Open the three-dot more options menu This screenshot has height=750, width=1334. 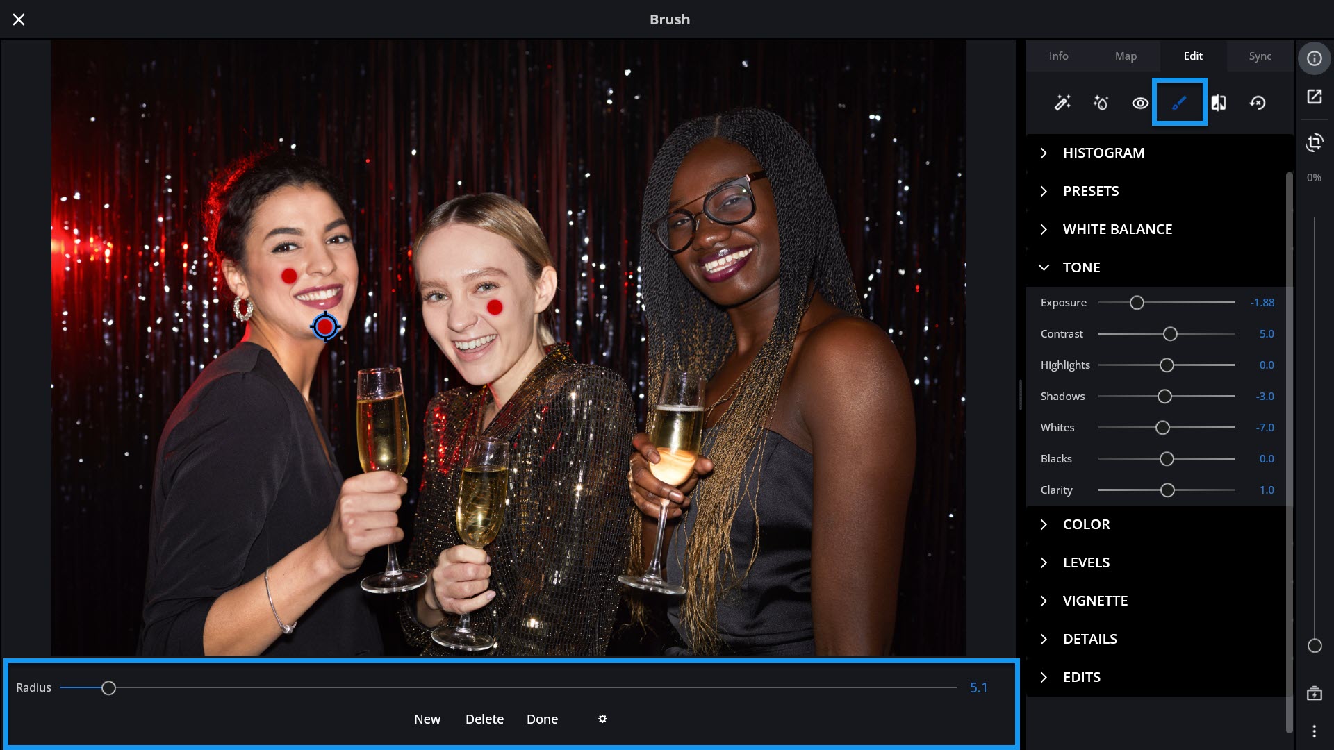1314,731
